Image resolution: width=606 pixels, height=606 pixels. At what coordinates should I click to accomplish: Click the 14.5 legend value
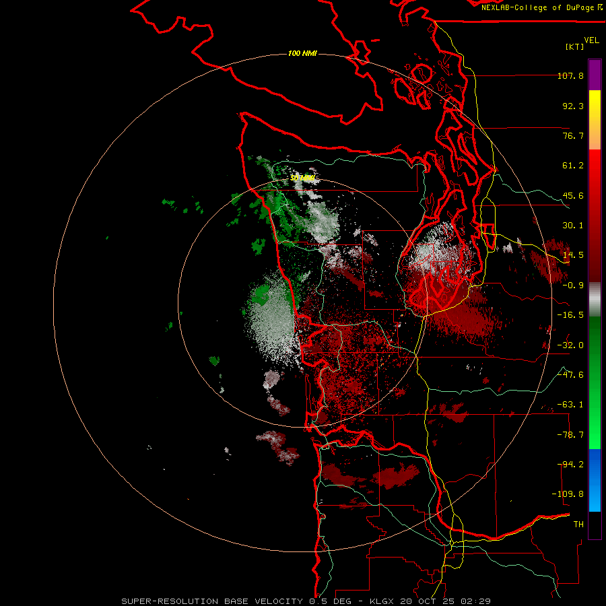573,255
